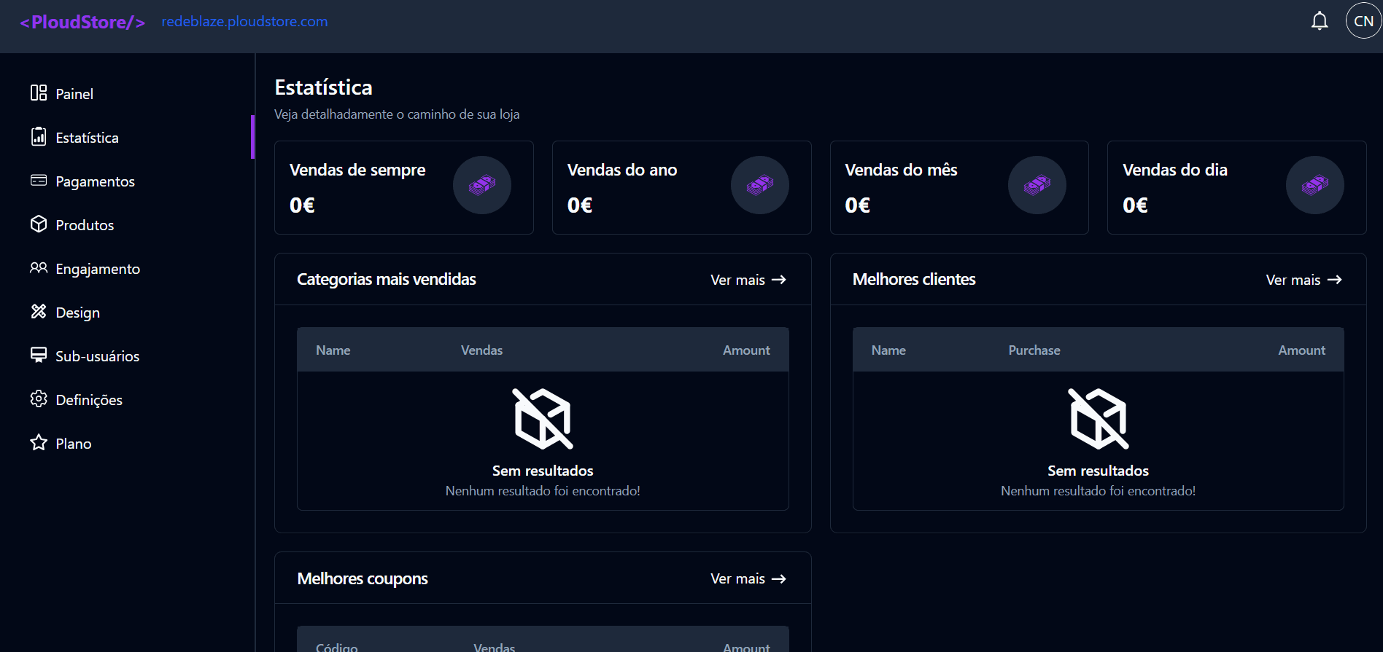Open Plano section
The image size is (1383, 652).
pyautogui.click(x=74, y=444)
